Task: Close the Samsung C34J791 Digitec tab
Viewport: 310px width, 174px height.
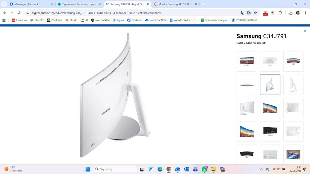Action: pyautogui.click(x=148, y=4)
